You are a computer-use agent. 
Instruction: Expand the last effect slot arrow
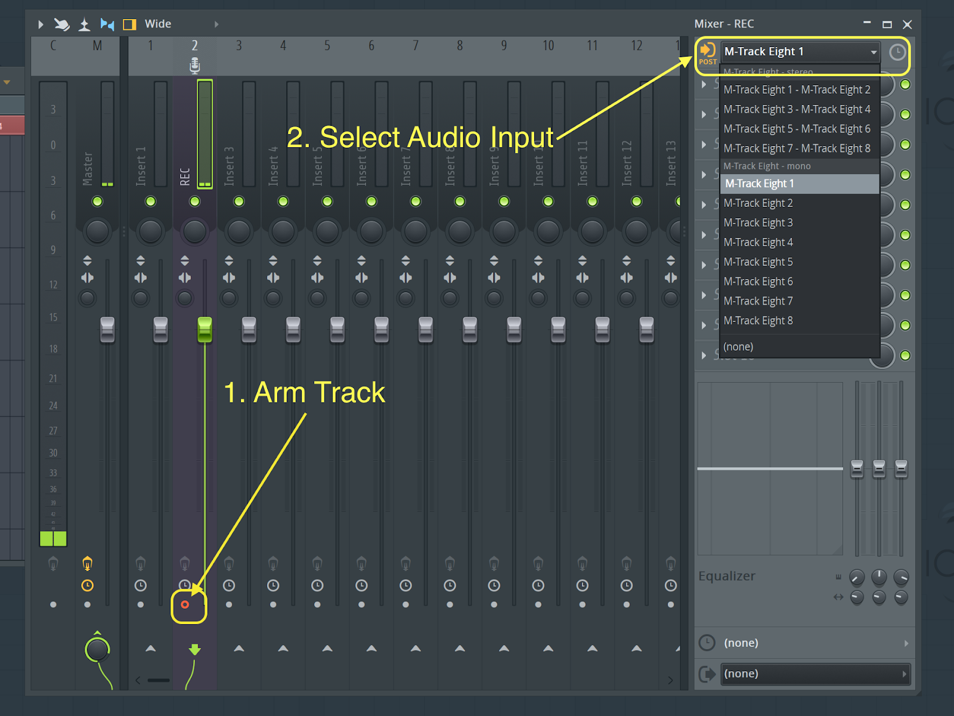pos(704,355)
